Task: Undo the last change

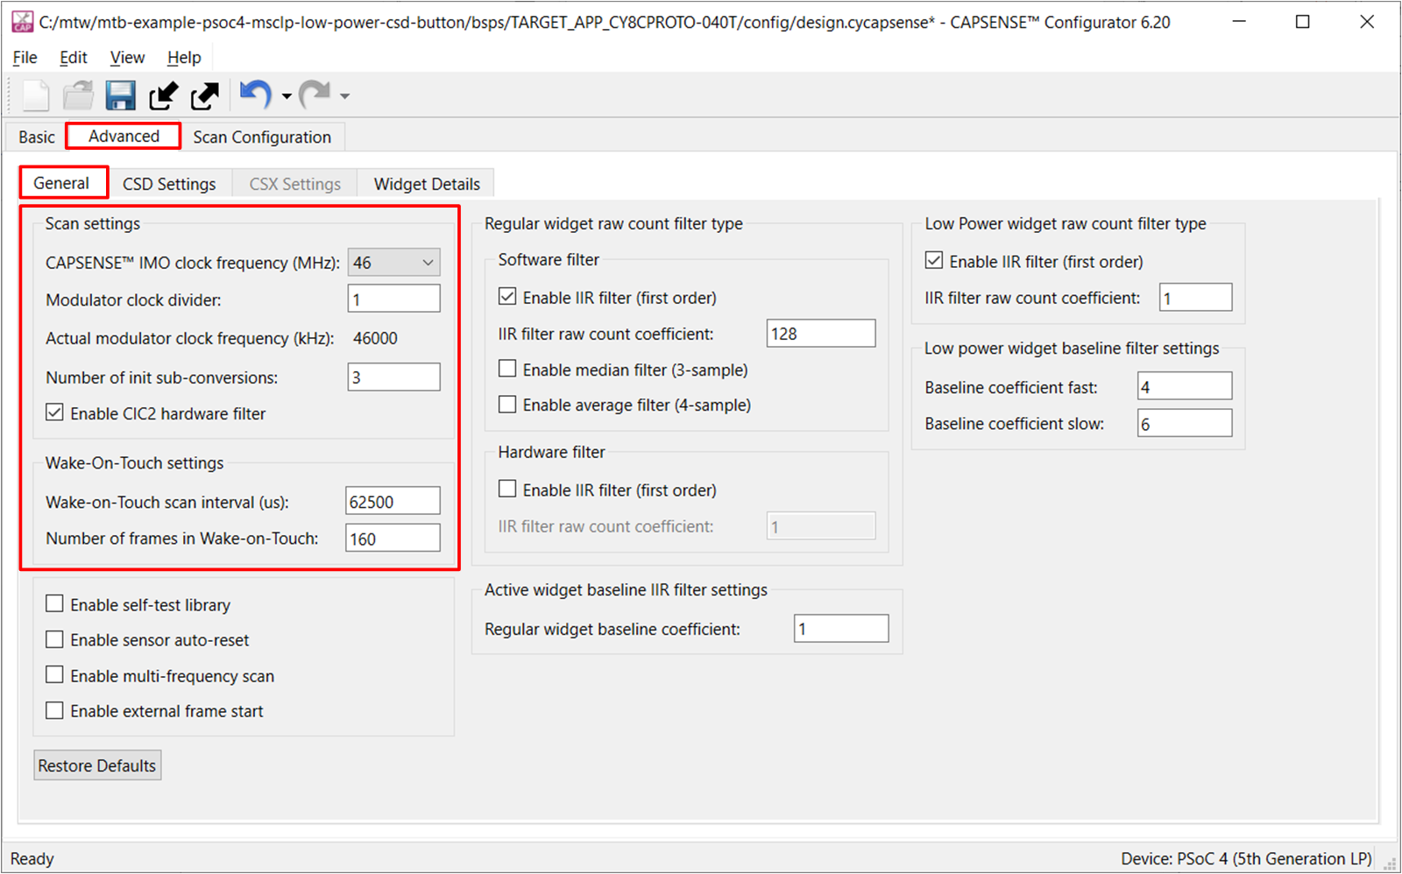Action: point(256,95)
